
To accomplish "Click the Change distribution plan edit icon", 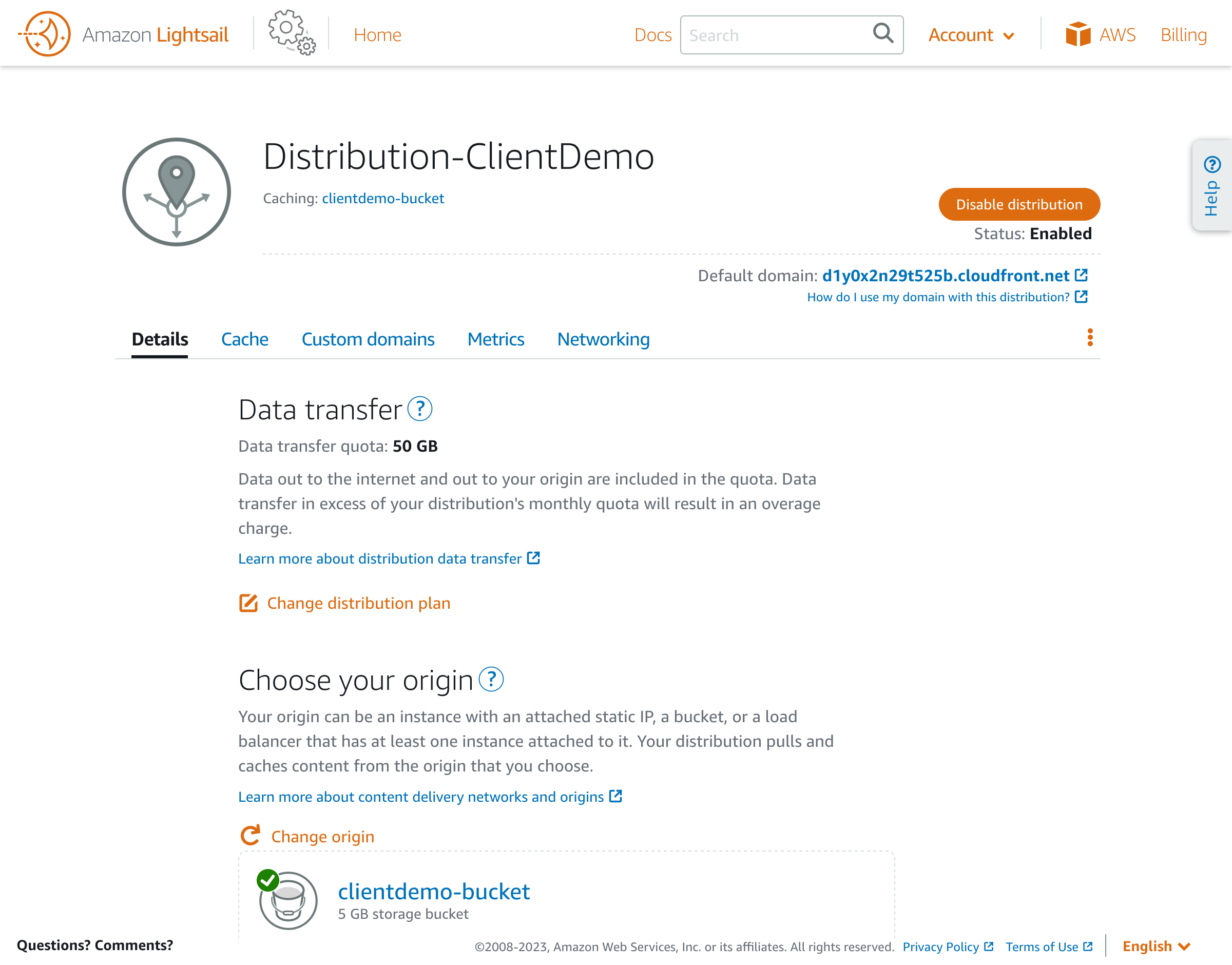I will pyautogui.click(x=248, y=604).
